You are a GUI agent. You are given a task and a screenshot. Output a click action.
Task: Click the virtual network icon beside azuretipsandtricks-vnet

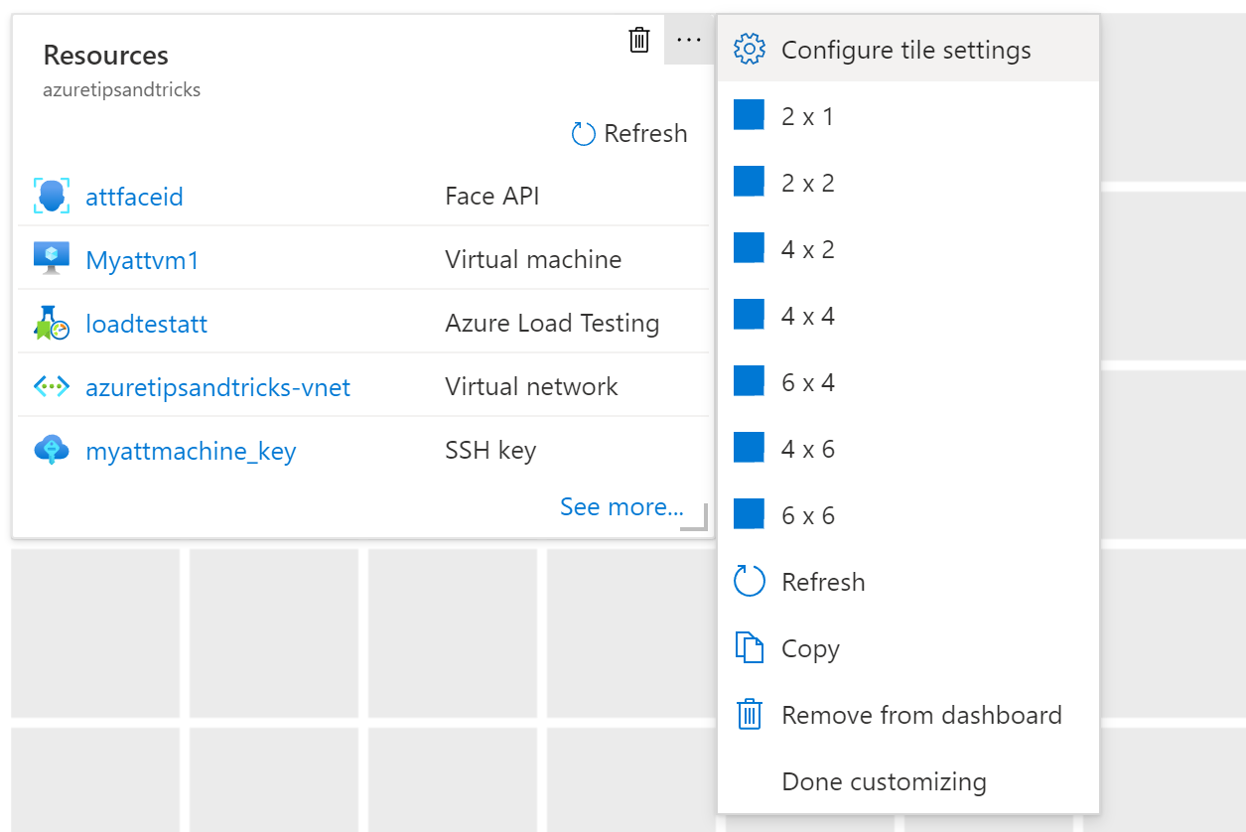[x=52, y=386]
